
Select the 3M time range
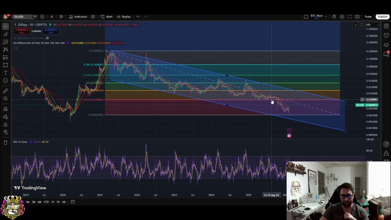33,202
